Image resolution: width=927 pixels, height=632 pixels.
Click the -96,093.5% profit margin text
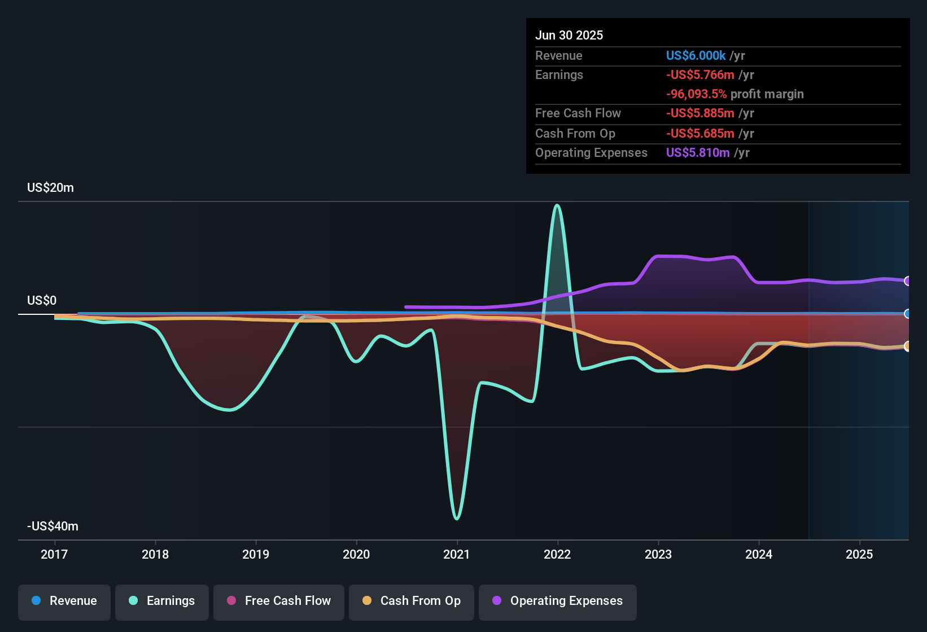[x=735, y=94]
